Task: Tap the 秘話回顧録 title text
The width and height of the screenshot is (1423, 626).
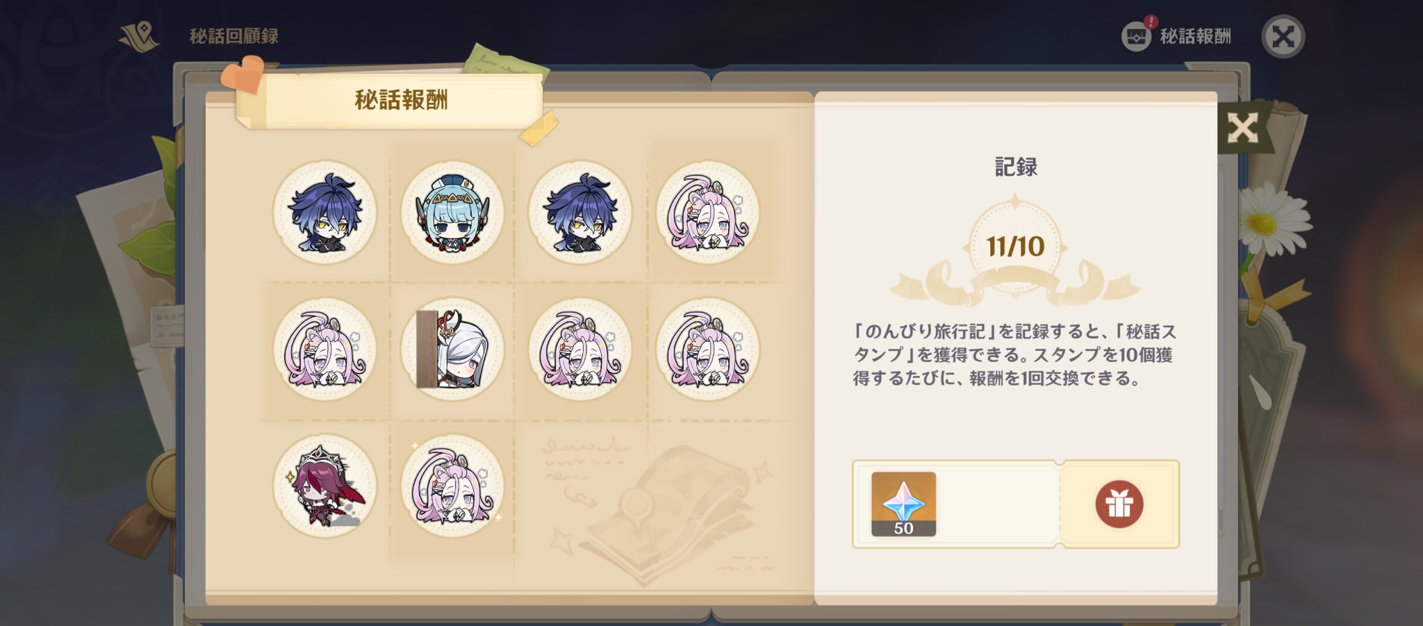Action: [234, 36]
